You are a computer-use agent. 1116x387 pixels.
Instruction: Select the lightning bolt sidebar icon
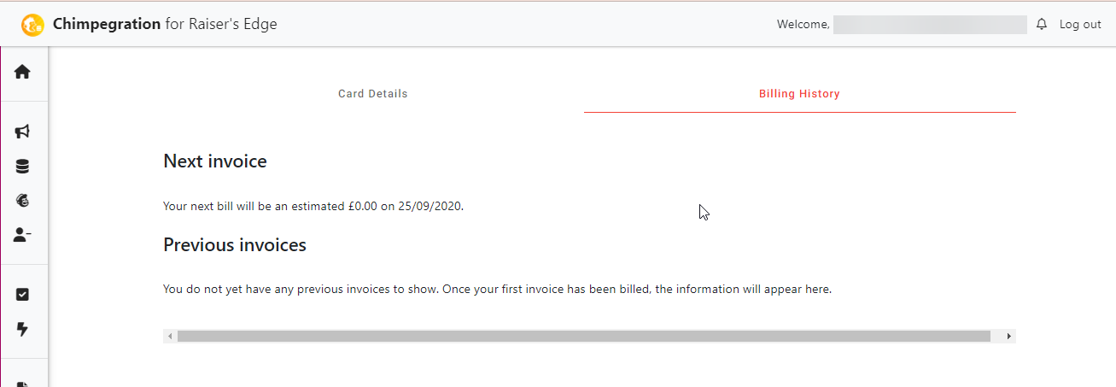(x=22, y=329)
